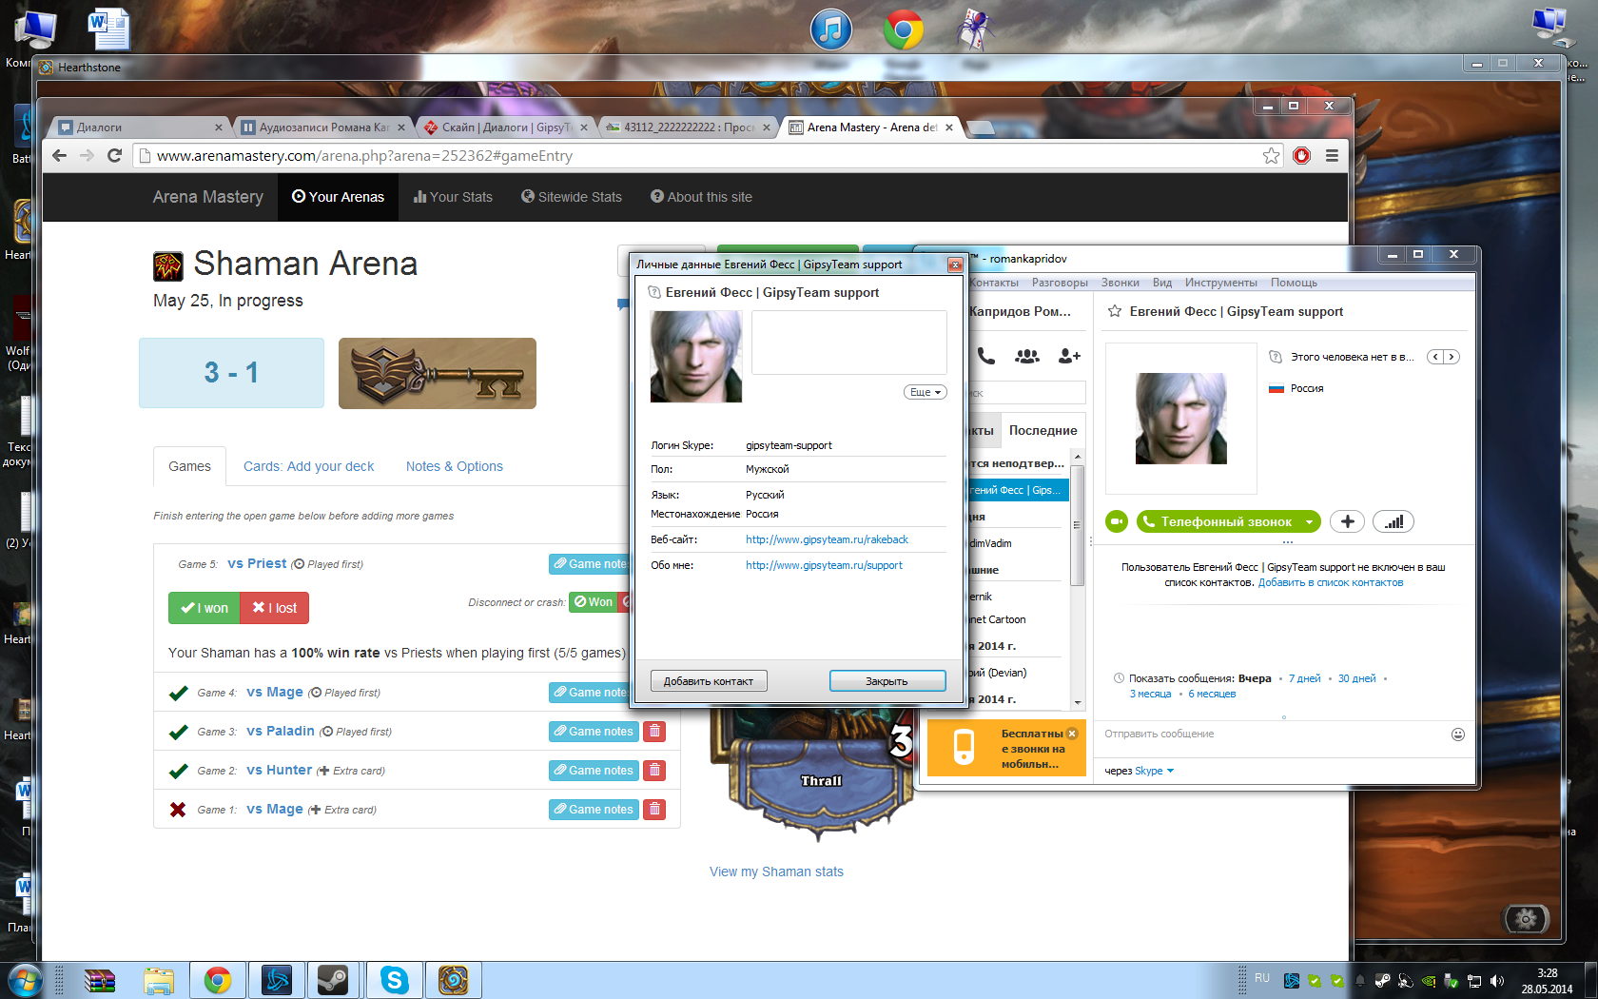Start Телефонный звонок call
This screenshot has width=1598, height=999.
[x=1218, y=521]
